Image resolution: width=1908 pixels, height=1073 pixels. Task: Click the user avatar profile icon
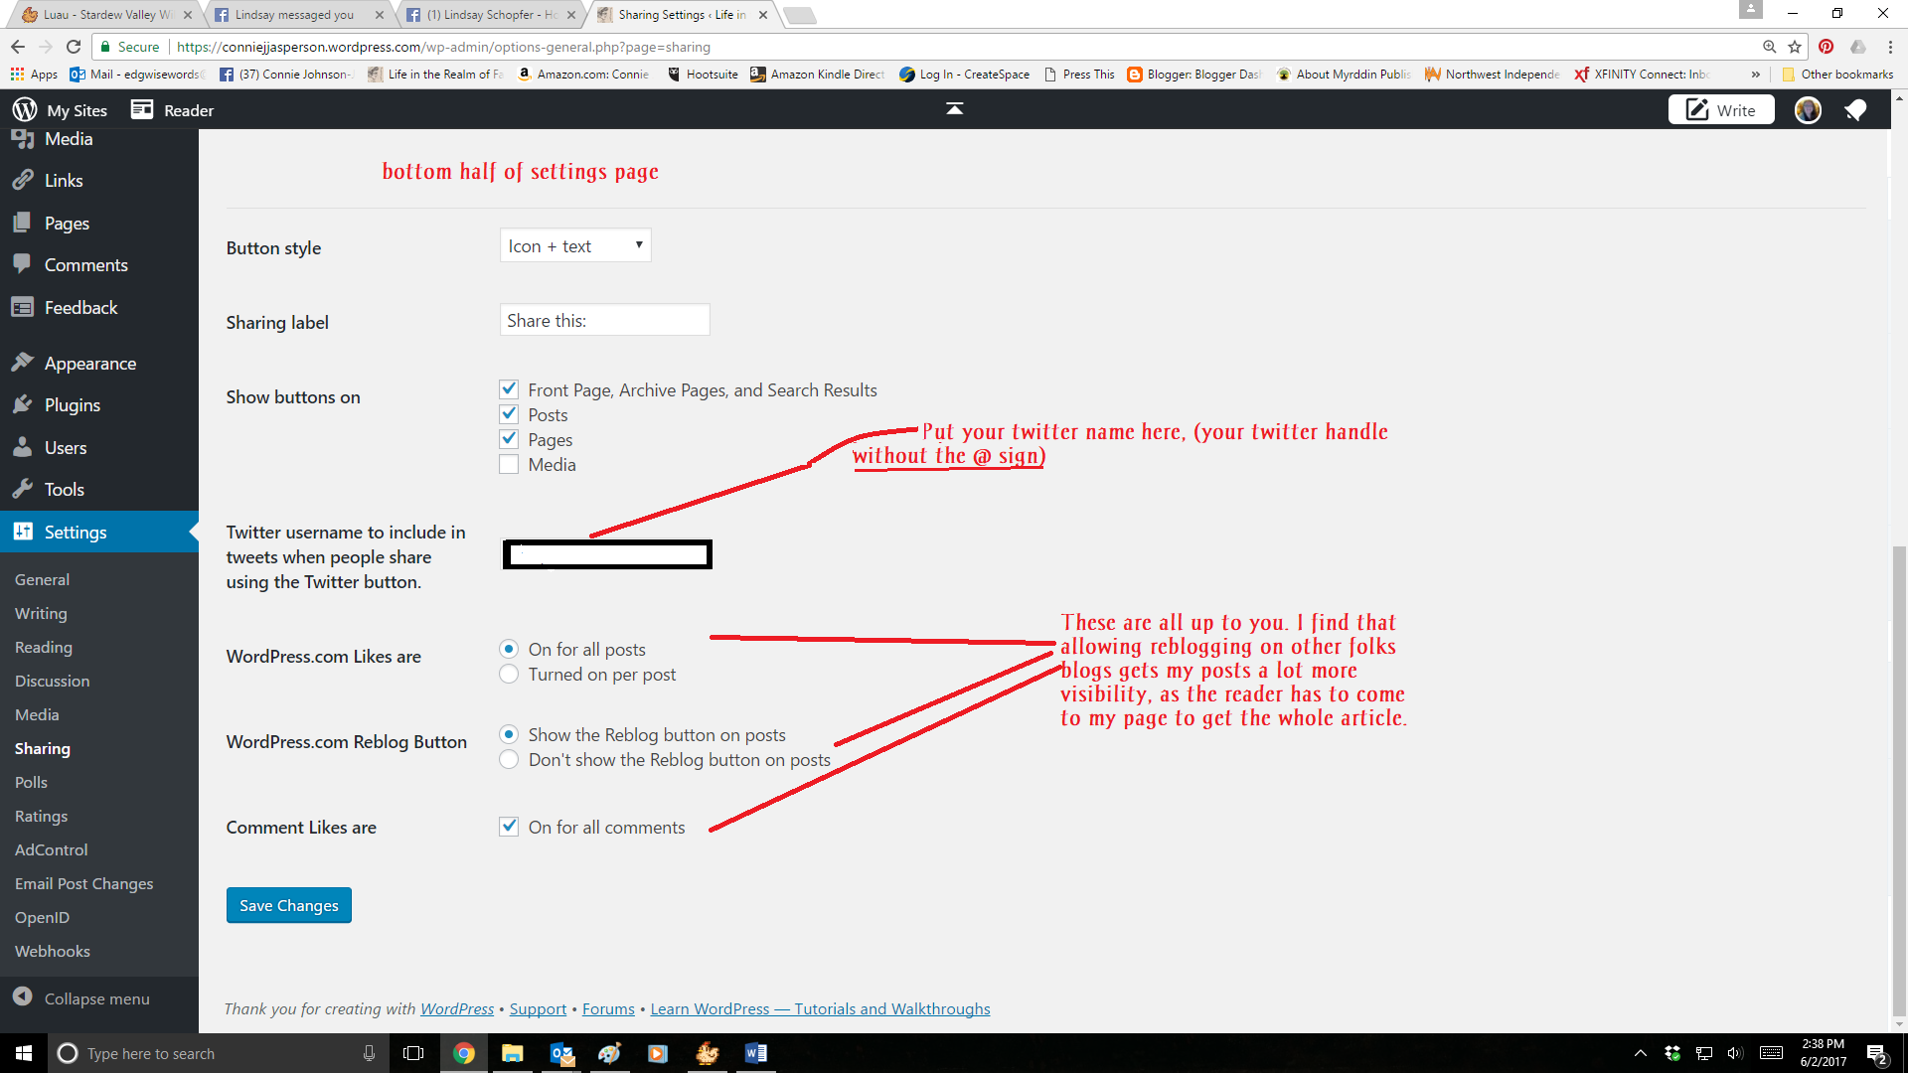(x=1808, y=110)
